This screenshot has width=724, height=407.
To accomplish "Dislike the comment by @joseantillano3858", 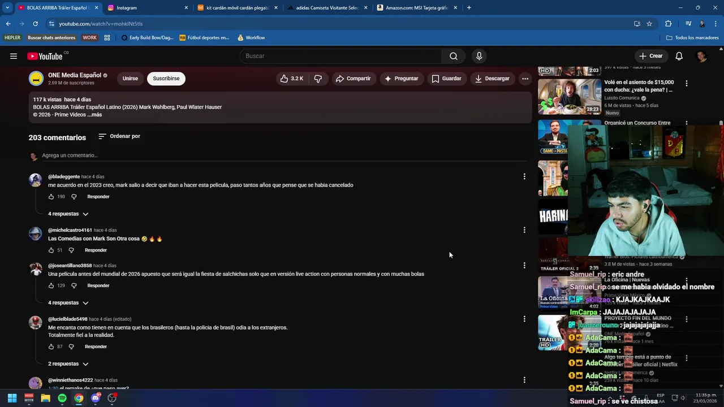I will (x=74, y=285).
